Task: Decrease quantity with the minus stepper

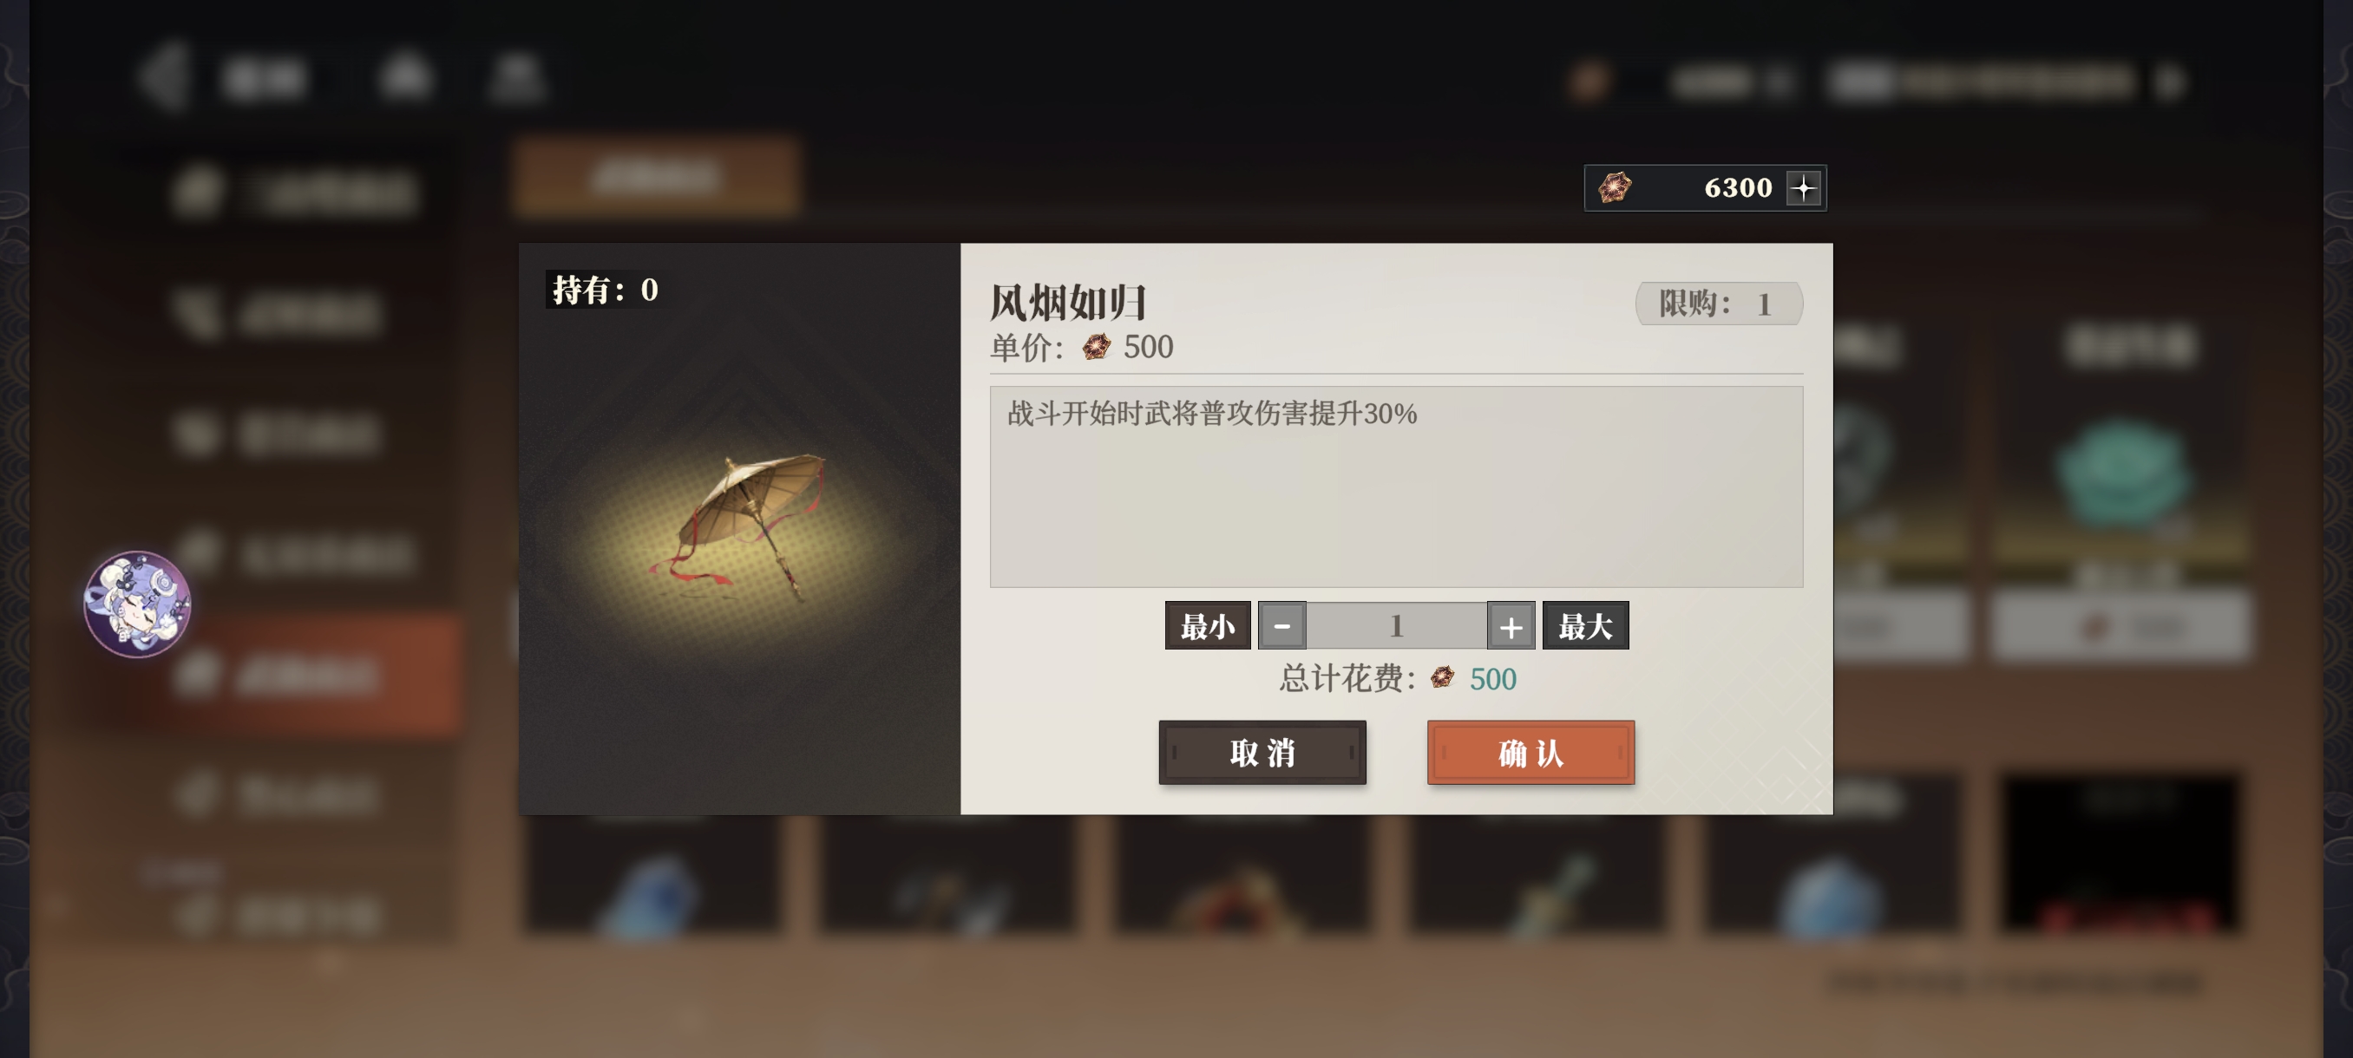Action: [x=1281, y=626]
